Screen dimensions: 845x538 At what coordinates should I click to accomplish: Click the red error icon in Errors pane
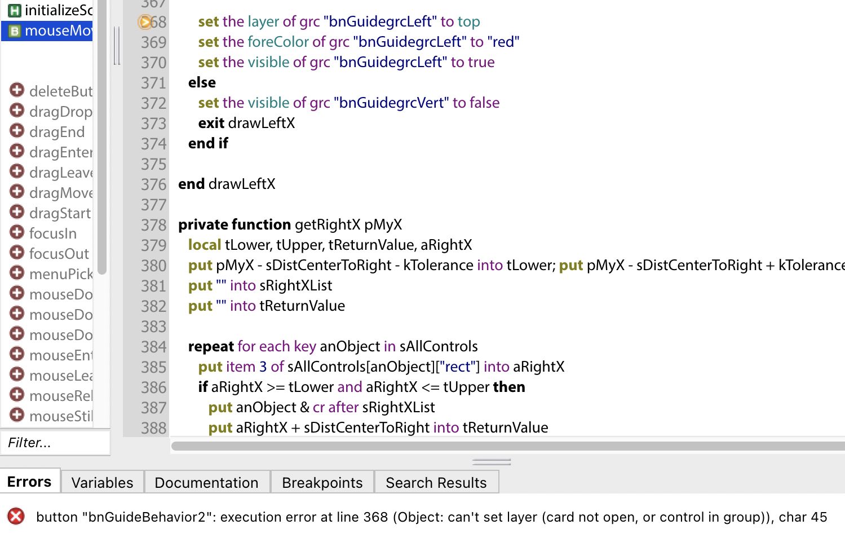pyautogui.click(x=16, y=516)
